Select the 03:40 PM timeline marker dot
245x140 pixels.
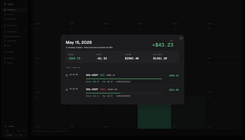[x=67, y=75]
